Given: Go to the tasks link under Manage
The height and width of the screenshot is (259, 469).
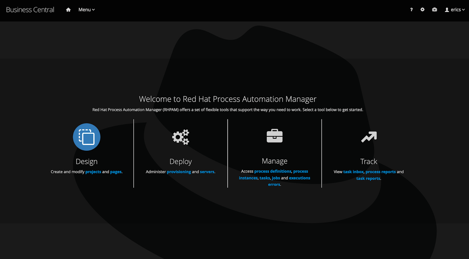Looking at the screenshot, I should pos(265,178).
